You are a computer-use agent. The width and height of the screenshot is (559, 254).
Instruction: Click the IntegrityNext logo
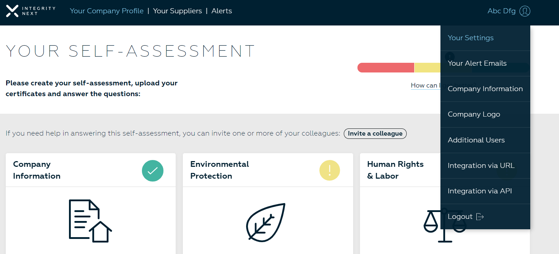pyautogui.click(x=30, y=11)
